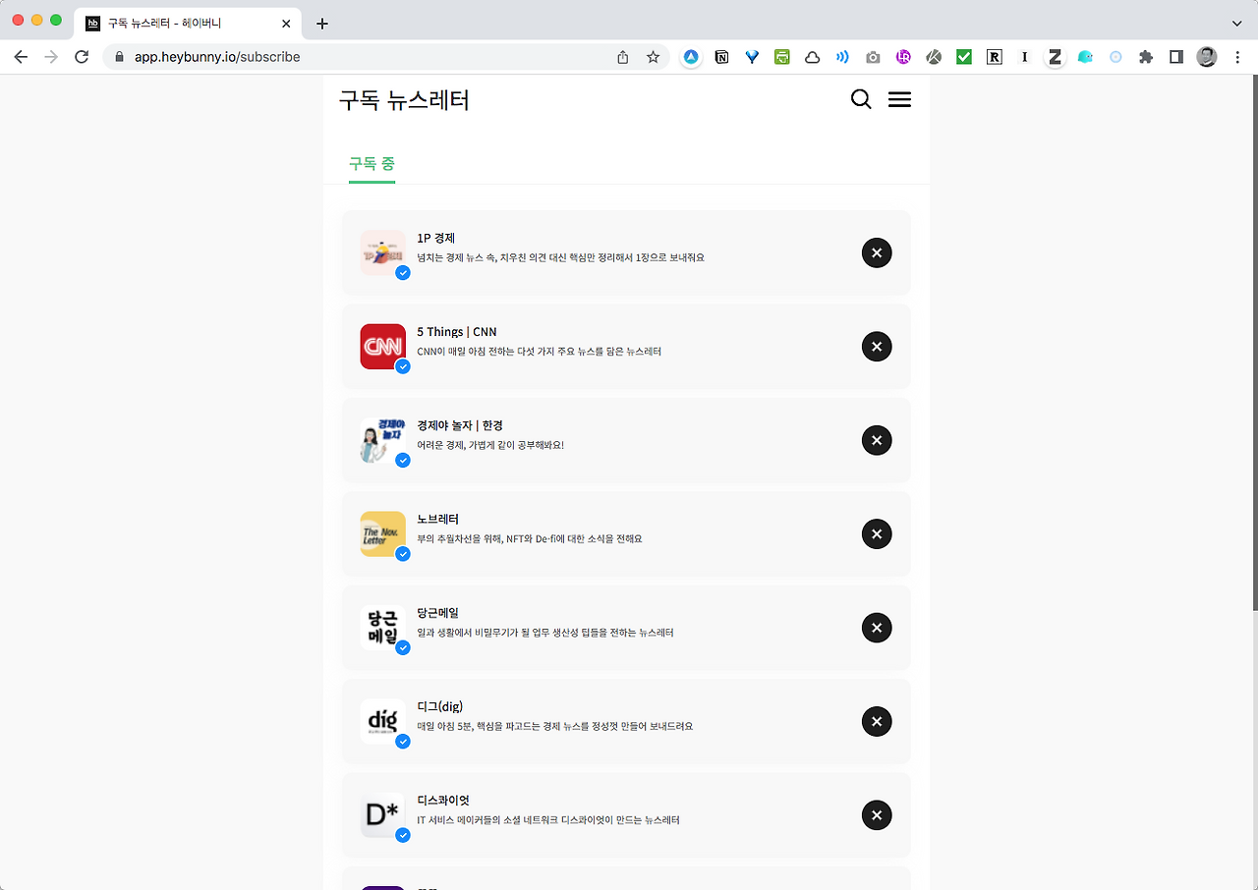Click the gray camera extension icon

pyautogui.click(x=873, y=57)
